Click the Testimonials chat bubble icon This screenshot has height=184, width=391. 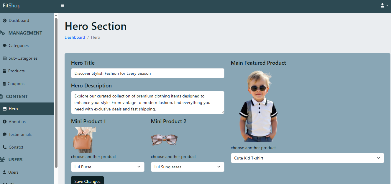pyautogui.click(x=4, y=135)
